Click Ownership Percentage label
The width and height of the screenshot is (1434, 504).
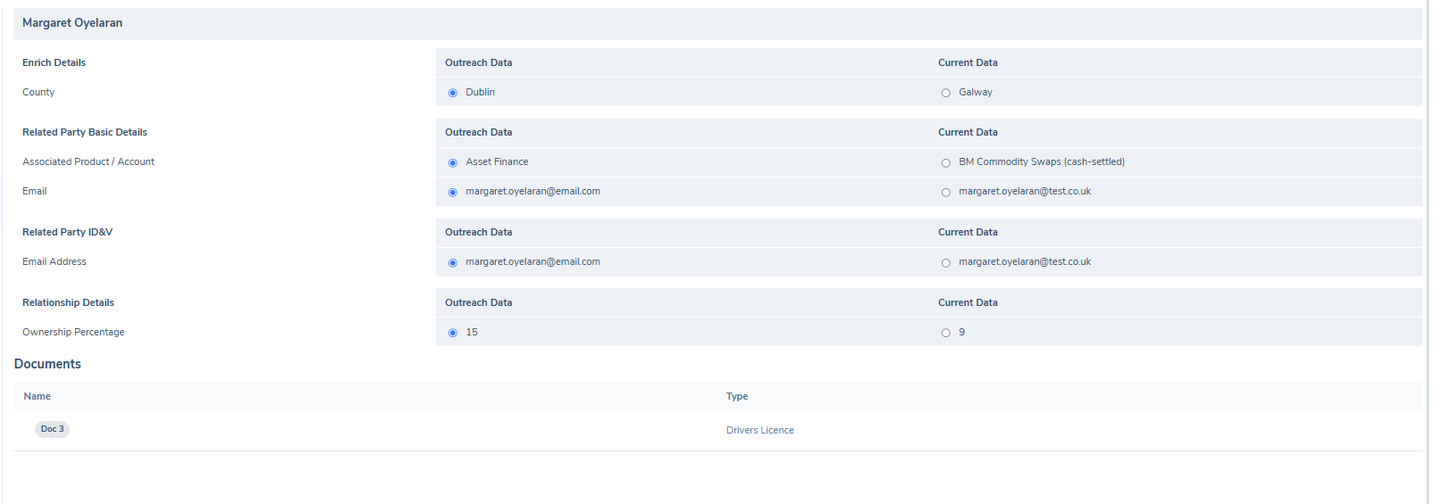tap(73, 332)
